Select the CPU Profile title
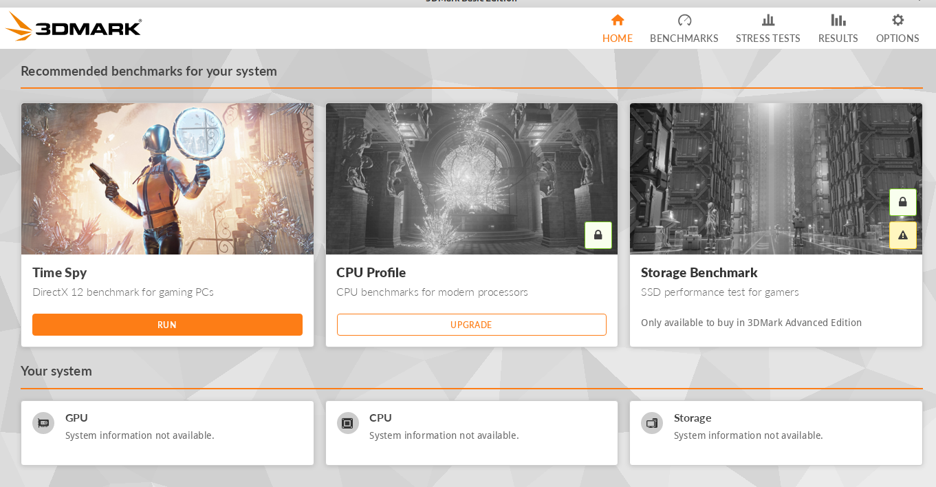936x487 pixels. tap(371, 272)
